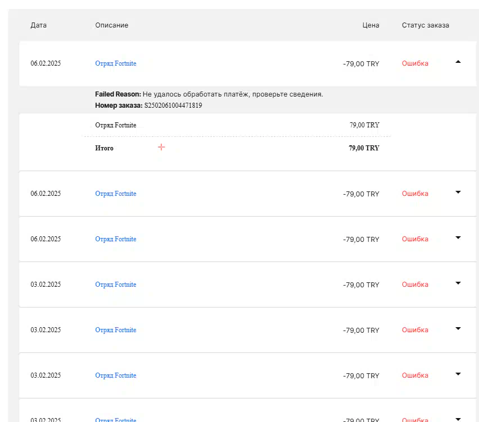Click the Failed Reason message text
479x422 pixels.
pos(232,94)
